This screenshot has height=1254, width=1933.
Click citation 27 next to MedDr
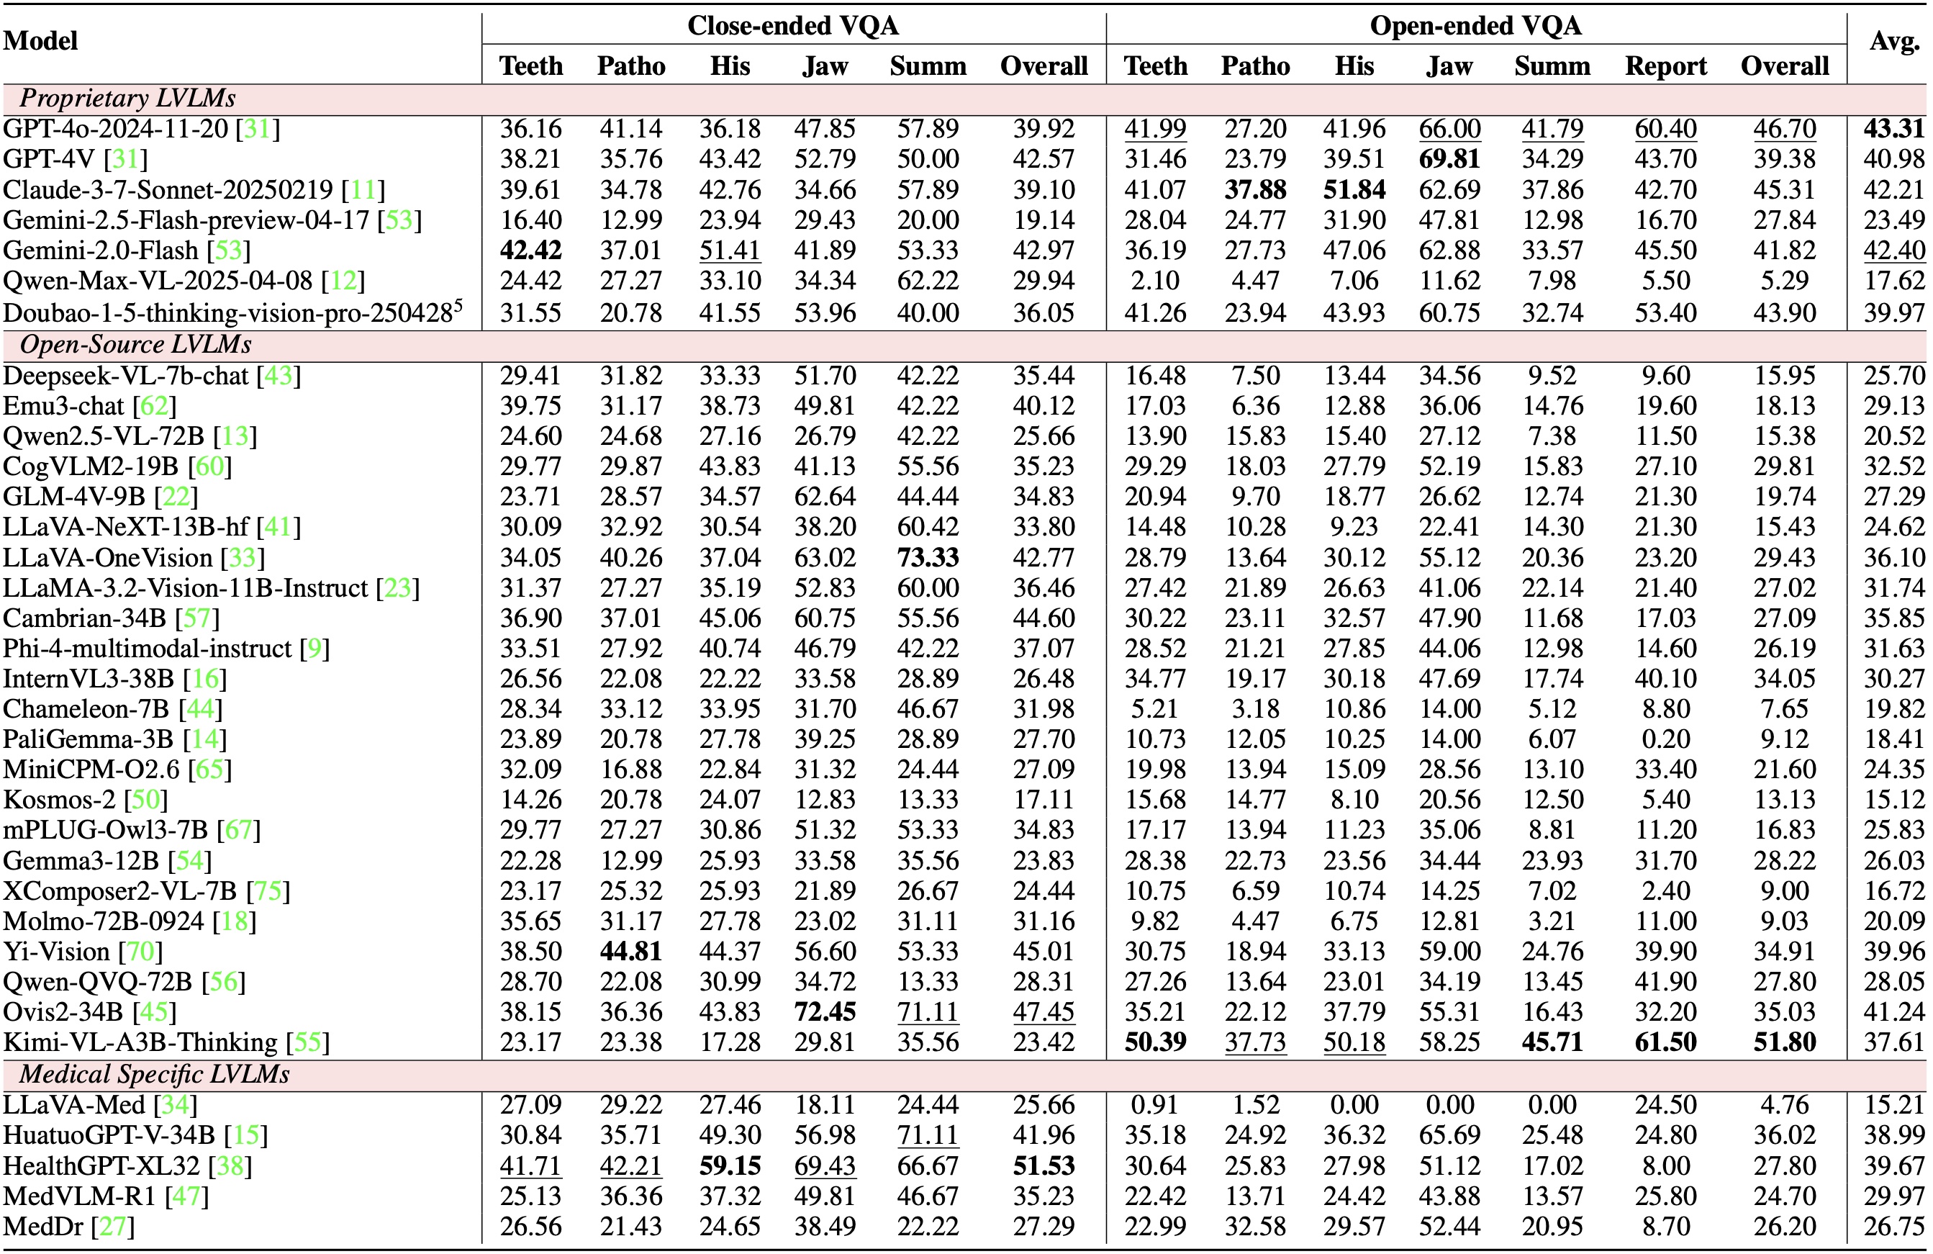click(112, 1227)
